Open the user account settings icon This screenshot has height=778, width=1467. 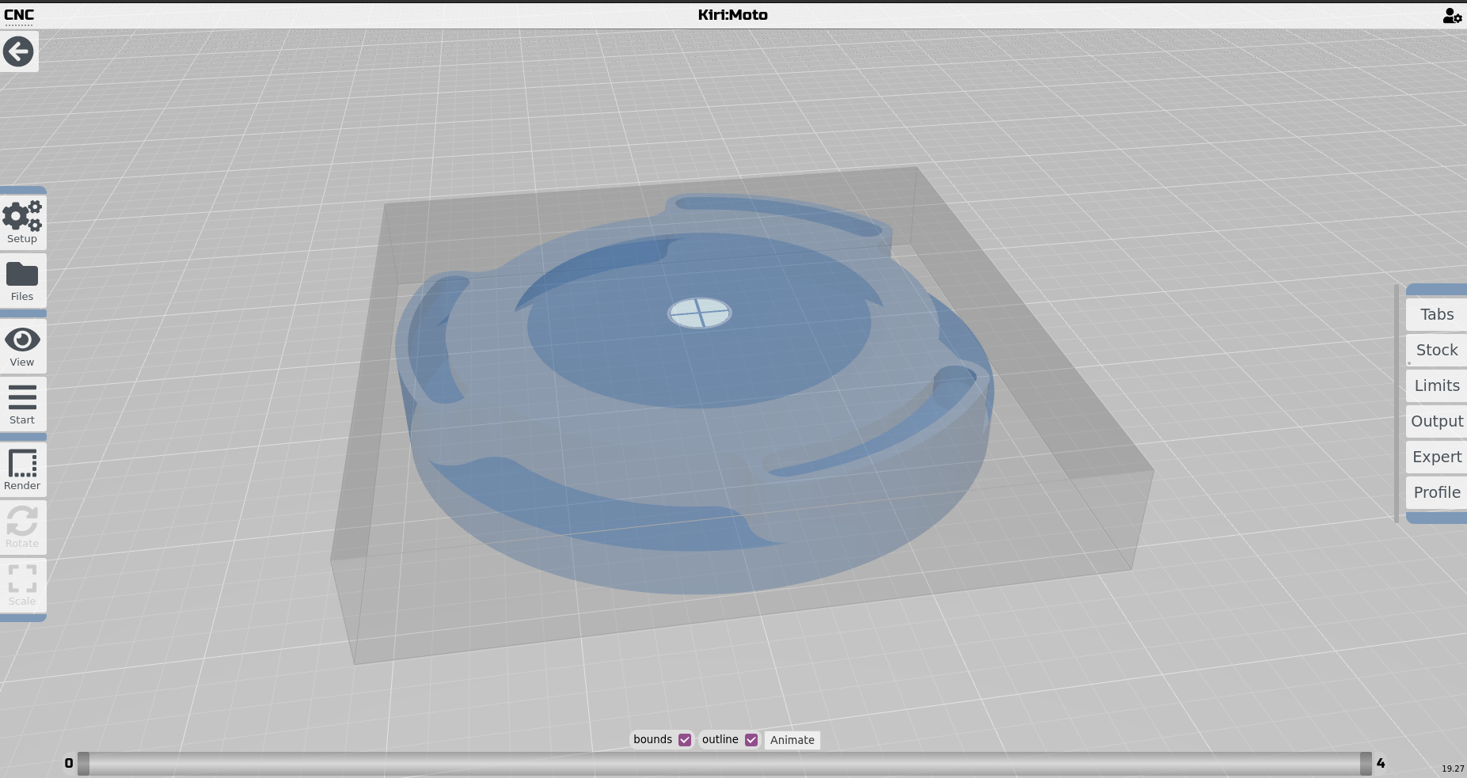click(1452, 15)
